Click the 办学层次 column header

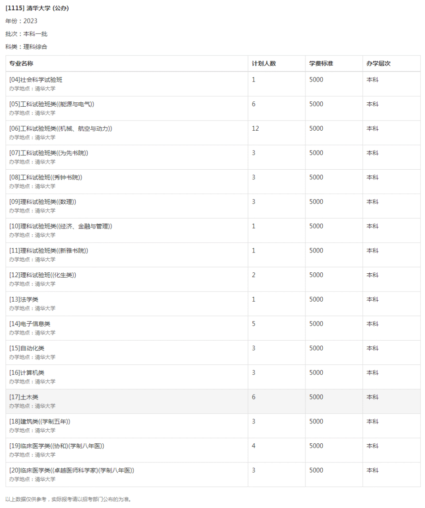(x=379, y=63)
